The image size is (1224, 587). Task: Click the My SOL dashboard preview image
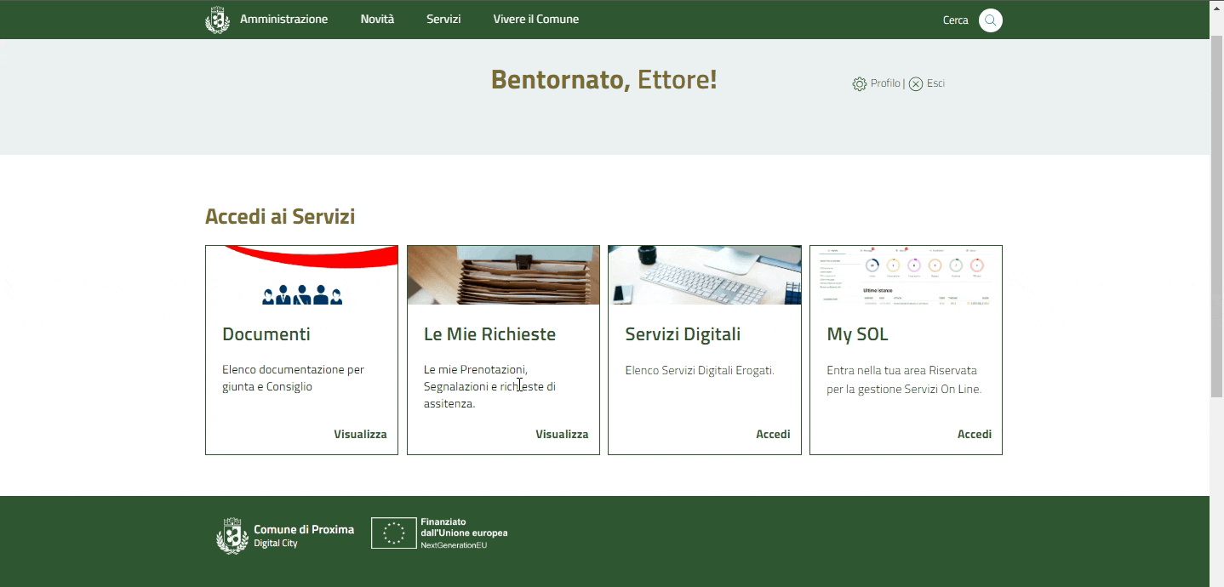[x=906, y=276]
